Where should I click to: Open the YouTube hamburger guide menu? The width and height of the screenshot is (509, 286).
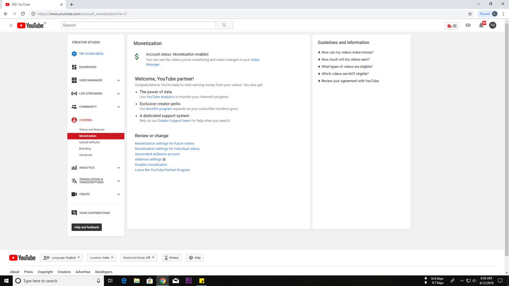(x=11, y=25)
